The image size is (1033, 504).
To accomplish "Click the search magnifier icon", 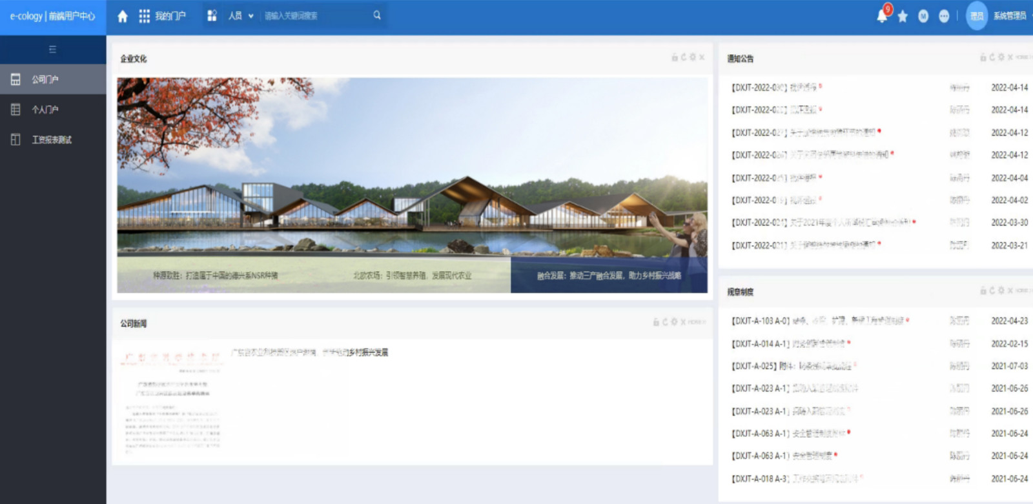I will click(377, 15).
